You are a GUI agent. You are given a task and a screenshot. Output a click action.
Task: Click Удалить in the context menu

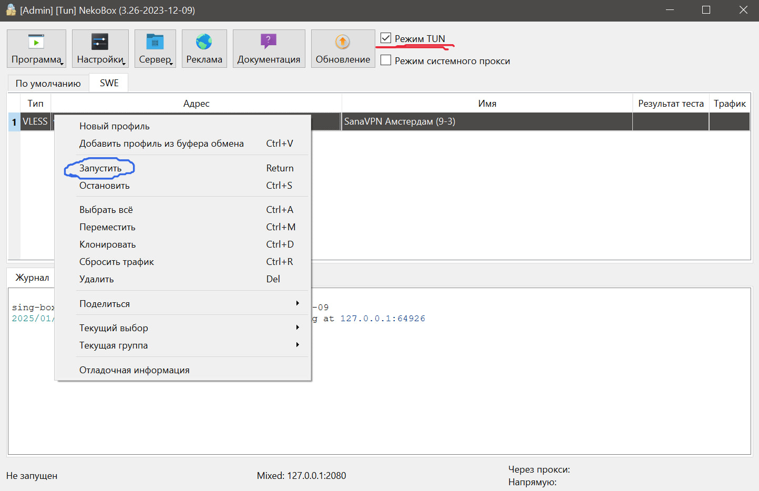coord(183,279)
